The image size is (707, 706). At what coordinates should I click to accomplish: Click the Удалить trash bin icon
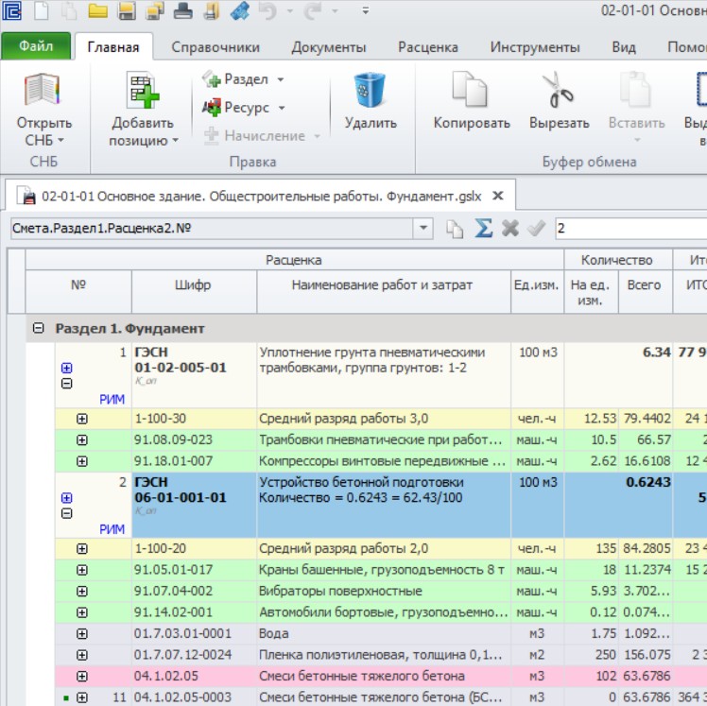[x=370, y=90]
